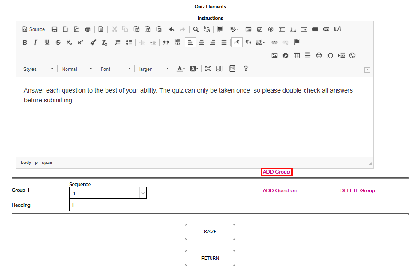Toggle Source view in the editor
The height and width of the screenshot is (271, 415).
pyautogui.click(x=34, y=30)
